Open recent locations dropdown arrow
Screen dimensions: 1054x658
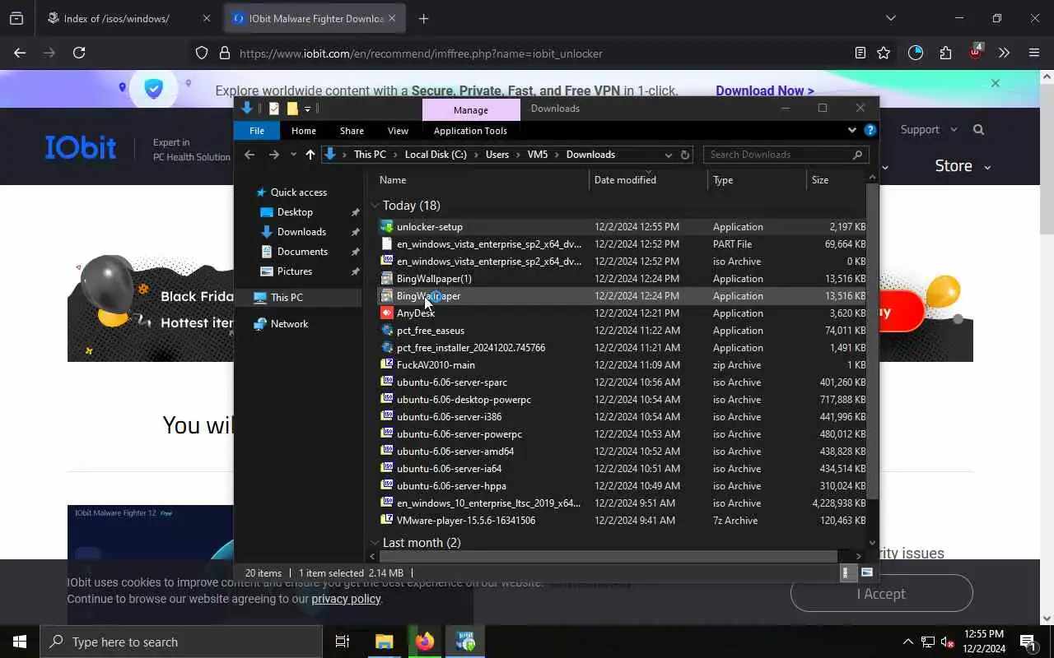[293, 155]
